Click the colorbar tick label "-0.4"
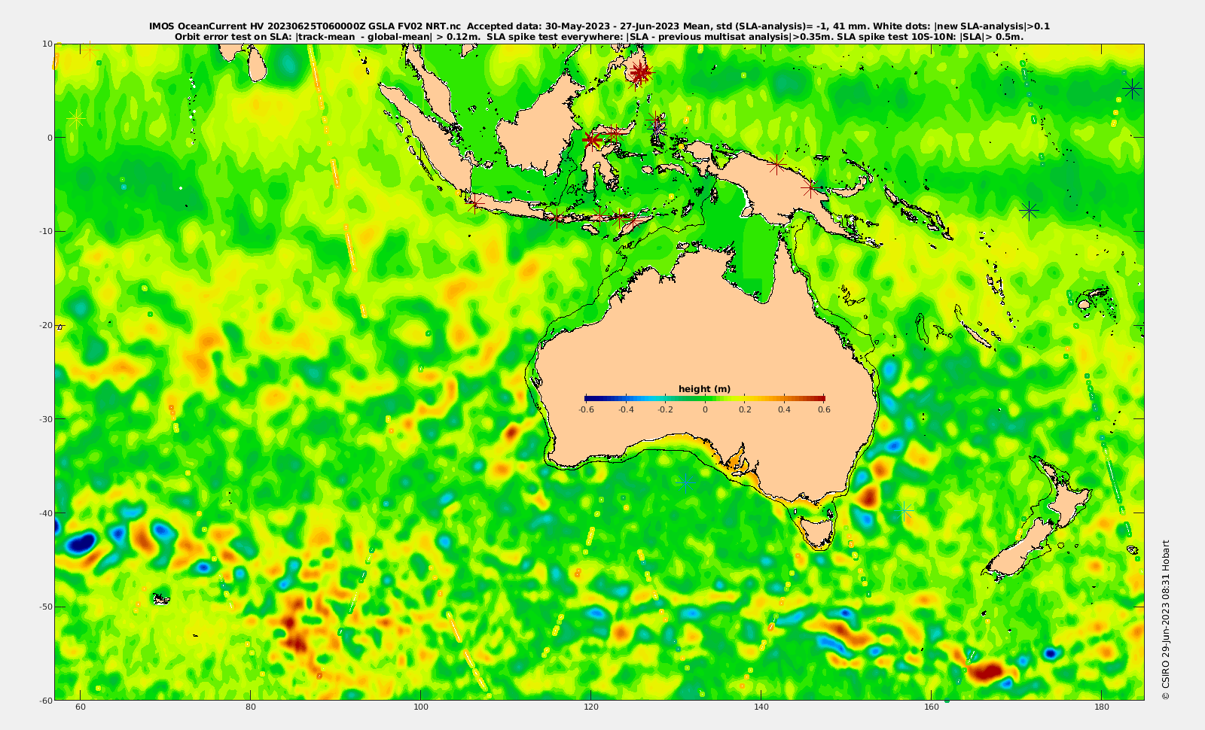The image size is (1205, 730). click(626, 410)
